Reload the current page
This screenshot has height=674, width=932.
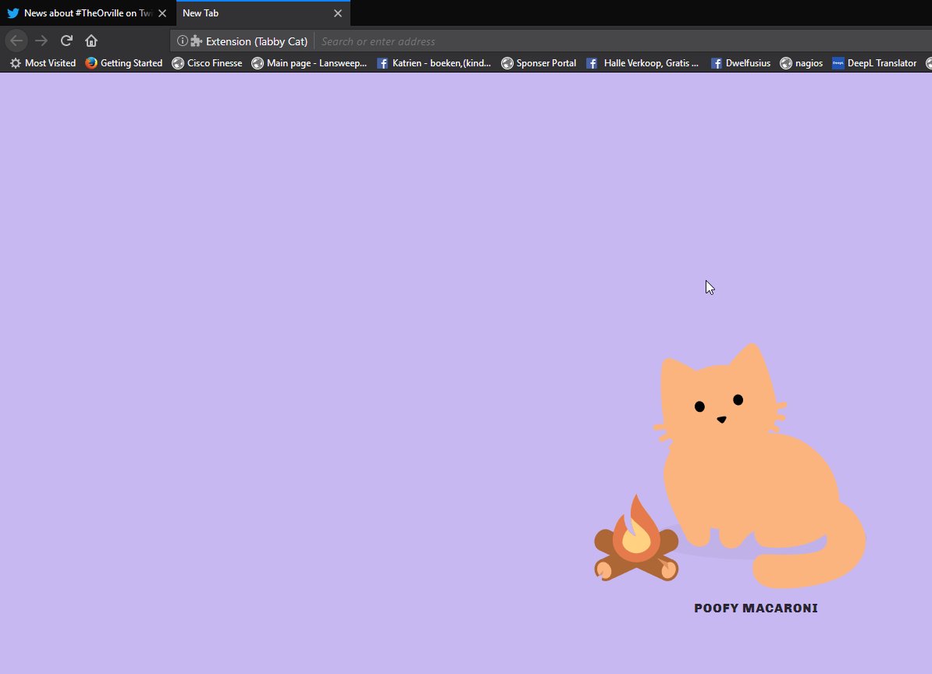(66, 41)
